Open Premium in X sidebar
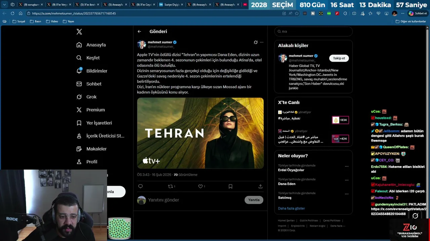Image resolution: width=430 pixels, height=241 pixels. pos(91,110)
